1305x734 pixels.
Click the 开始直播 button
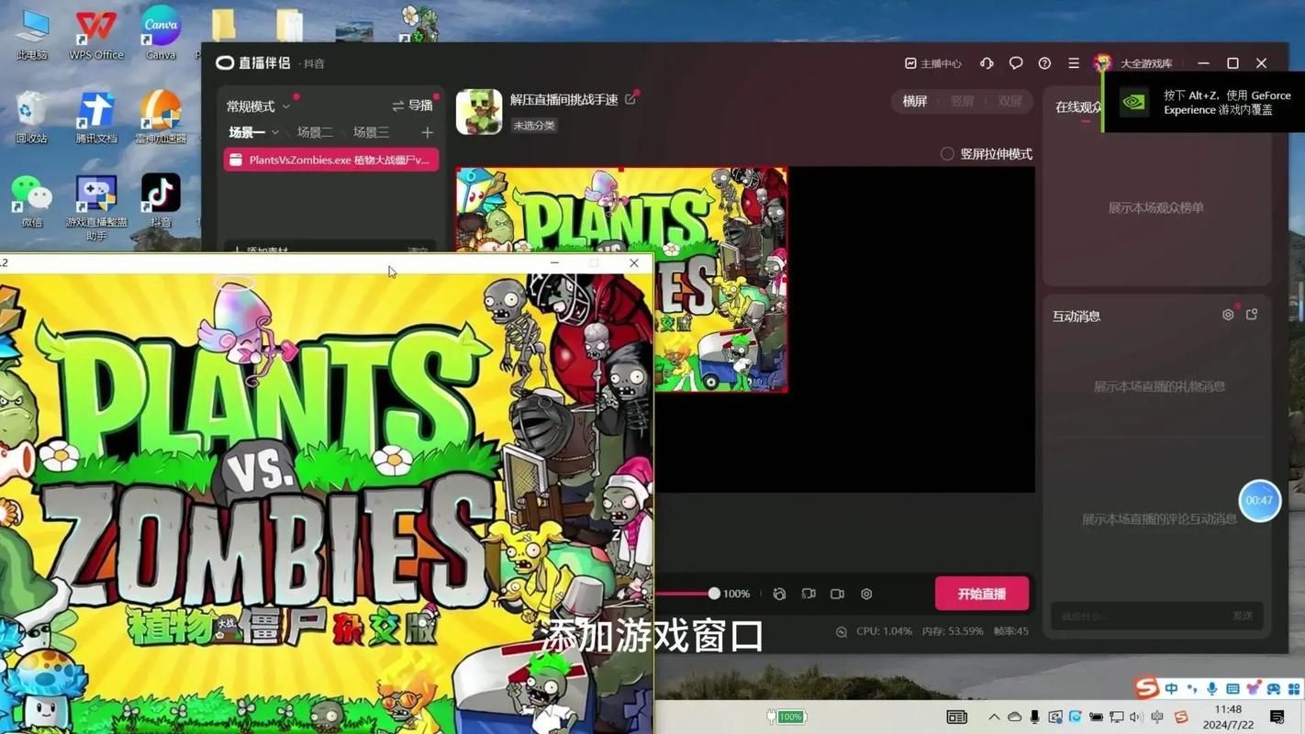(982, 594)
